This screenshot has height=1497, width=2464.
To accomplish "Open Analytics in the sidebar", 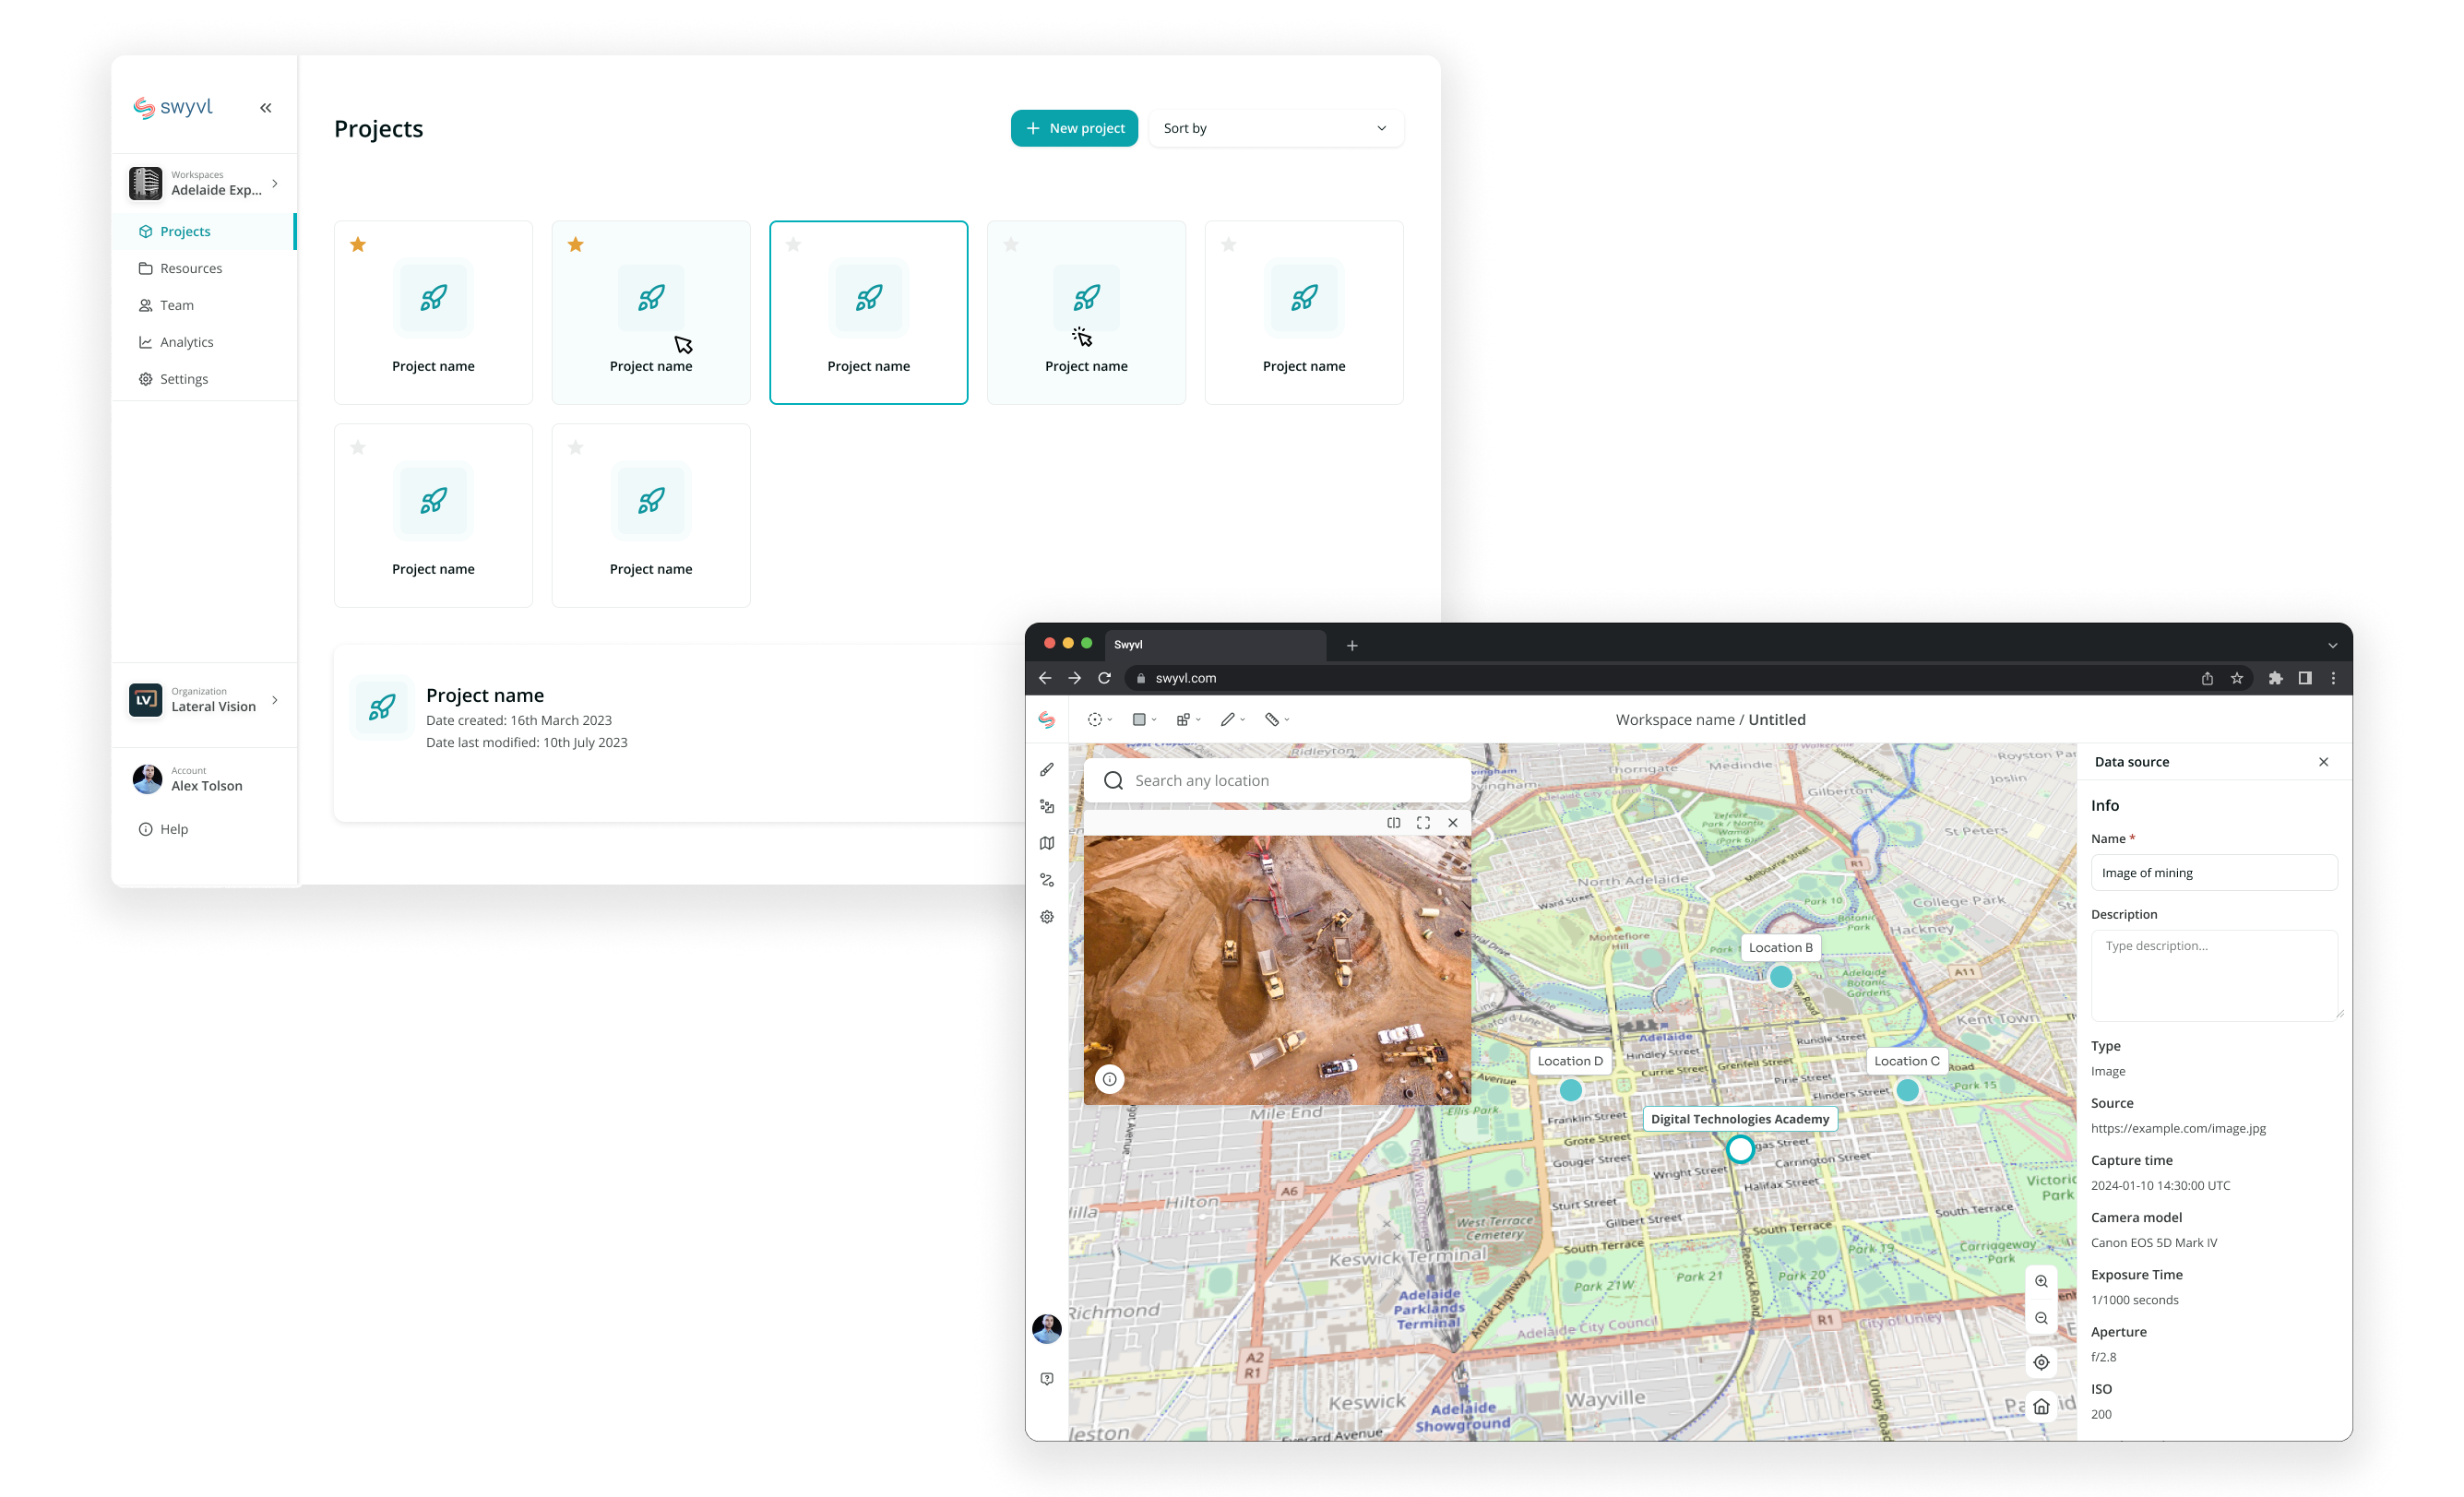I will tap(187, 342).
